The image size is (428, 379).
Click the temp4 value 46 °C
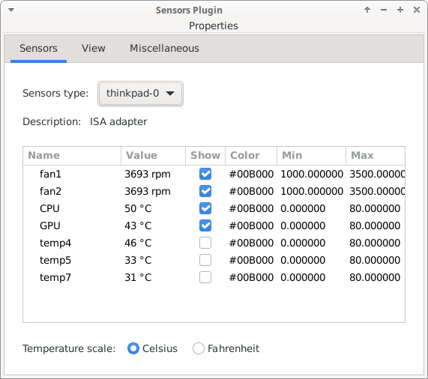(x=138, y=243)
